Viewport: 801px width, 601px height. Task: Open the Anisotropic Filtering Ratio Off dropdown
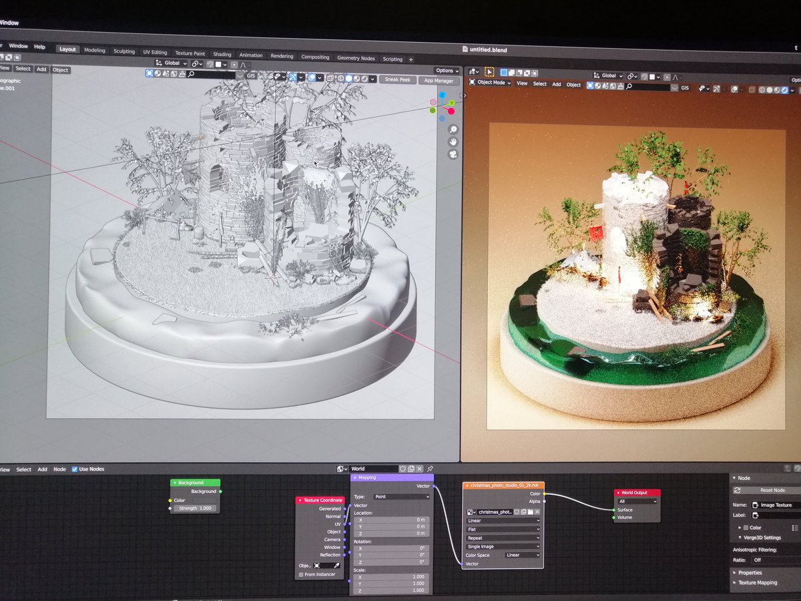click(x=776, y=560)
